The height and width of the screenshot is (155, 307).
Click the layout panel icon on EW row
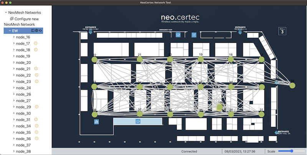coord(33,31)
